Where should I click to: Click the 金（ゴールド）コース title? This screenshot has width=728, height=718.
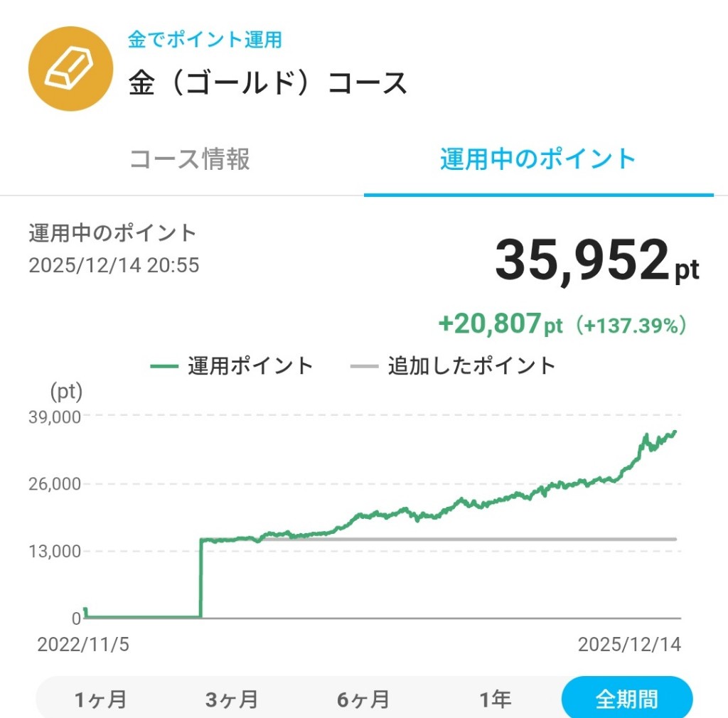coord(268,83)
